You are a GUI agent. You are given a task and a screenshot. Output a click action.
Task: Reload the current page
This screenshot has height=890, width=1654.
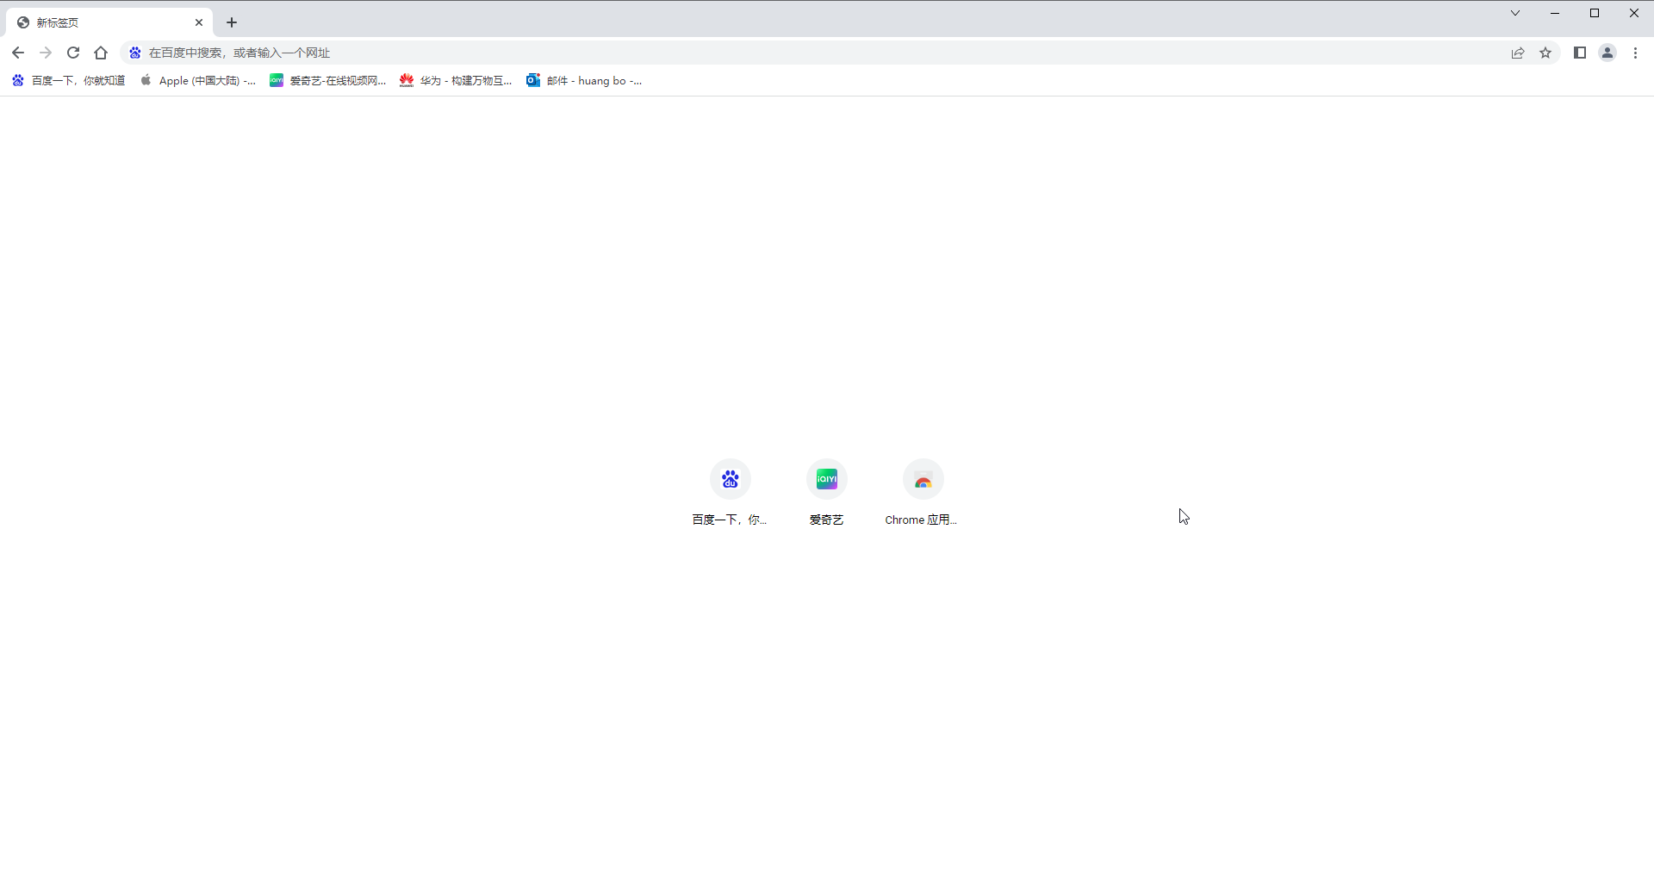pos(73,53)
